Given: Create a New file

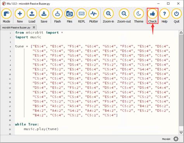Looking at the screenshot, I should click(x=20, y=16).
